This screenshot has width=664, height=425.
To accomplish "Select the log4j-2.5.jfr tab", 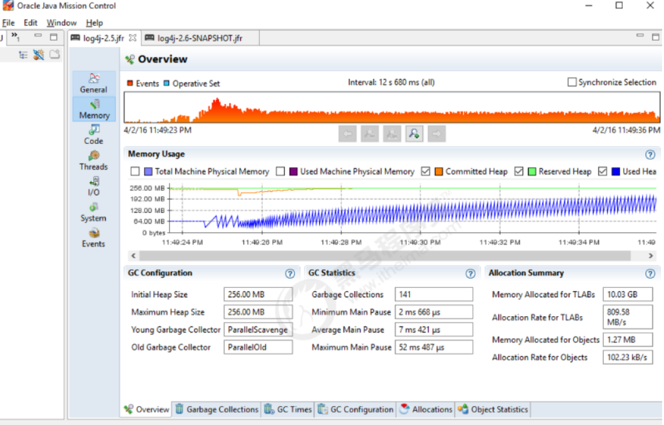I will click(x=103, y=38).
